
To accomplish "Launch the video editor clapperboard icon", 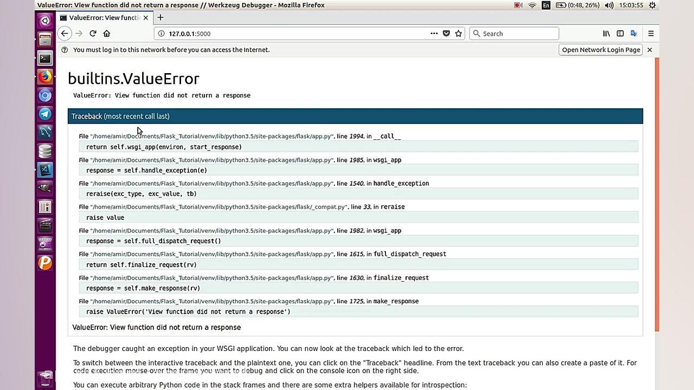I will click(45, 225).
